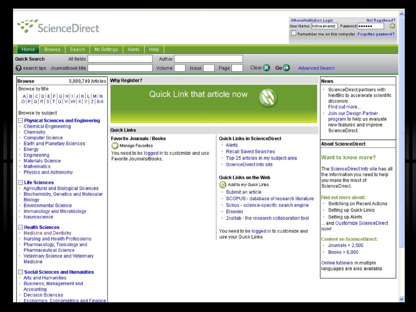Viewport: 416px width, 312px height.
Task: Click Find out more... news link
Action: coord(344,107)
